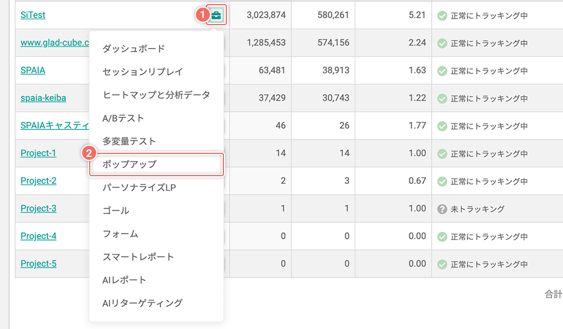Click green check status icon in SiTest row
The image size is (563, 329).
pos(442,16)
